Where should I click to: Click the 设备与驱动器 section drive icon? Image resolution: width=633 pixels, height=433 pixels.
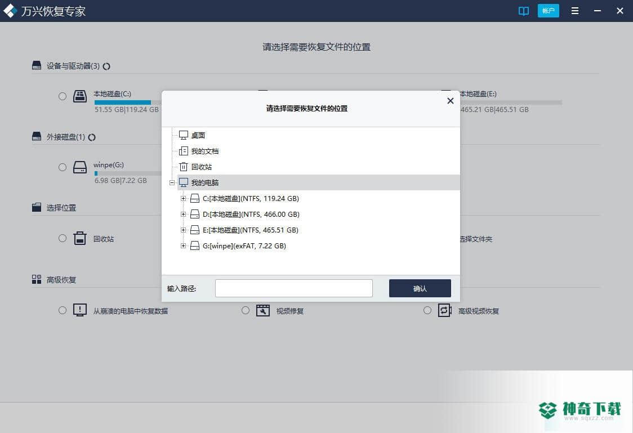[37, 65]
